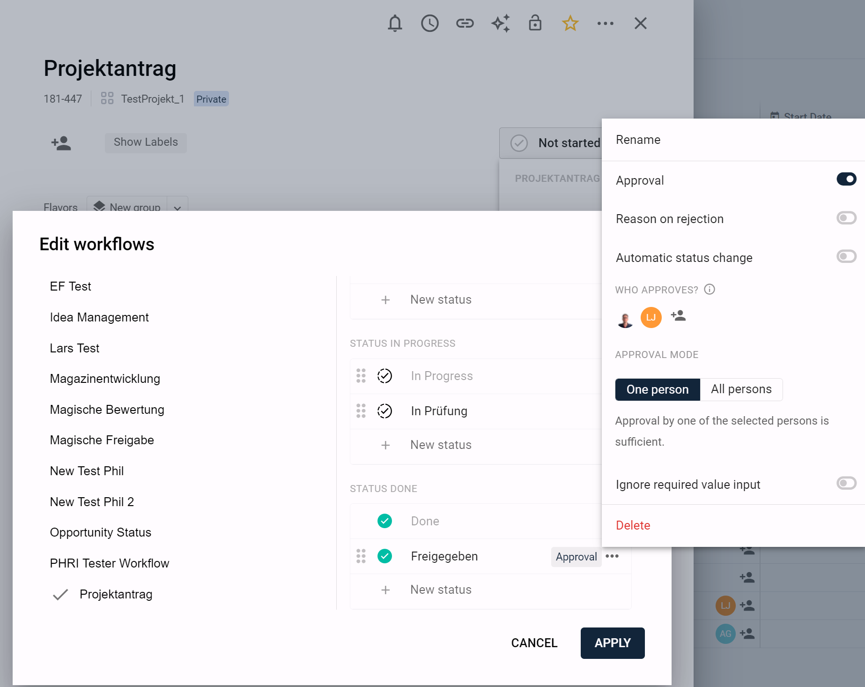Viewport: 865px width, 687px height.
Task: Select the Magische Freigabe workflow
Action: [x=102, y=440]
